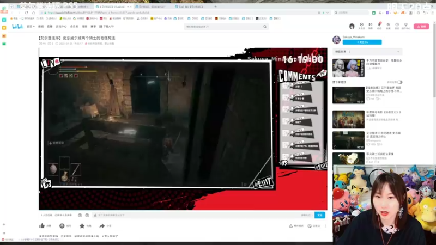Open the browser hamburger menu

[432, 13]
